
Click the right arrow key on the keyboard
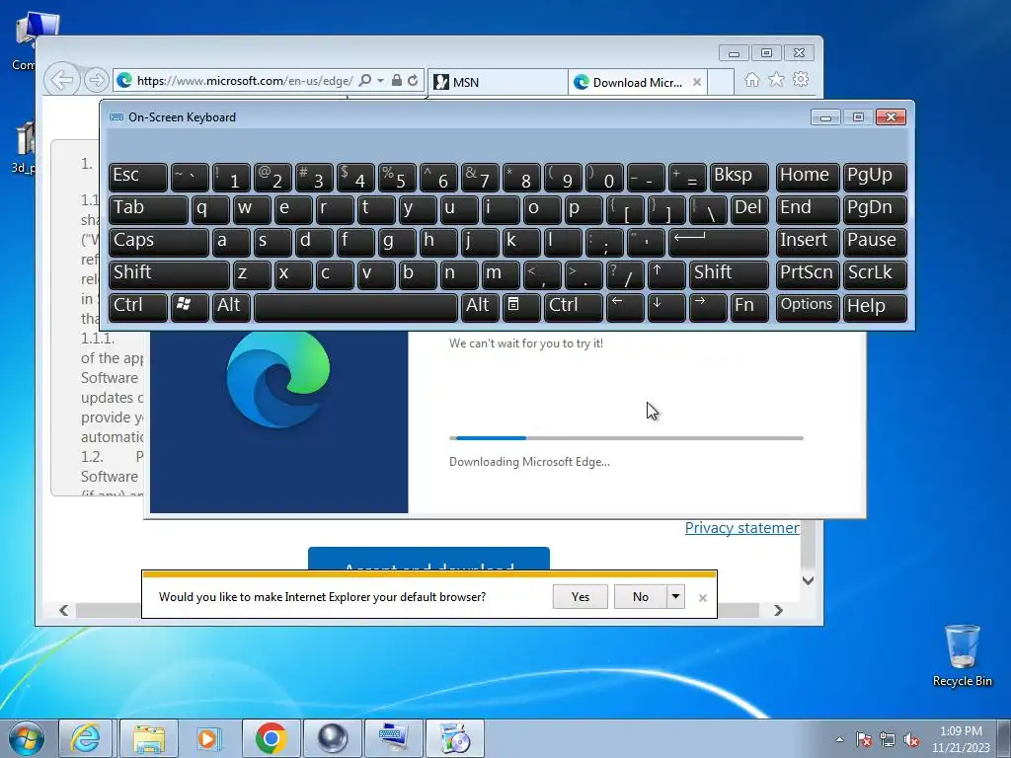pyautogui.click(x=707, y=306)
